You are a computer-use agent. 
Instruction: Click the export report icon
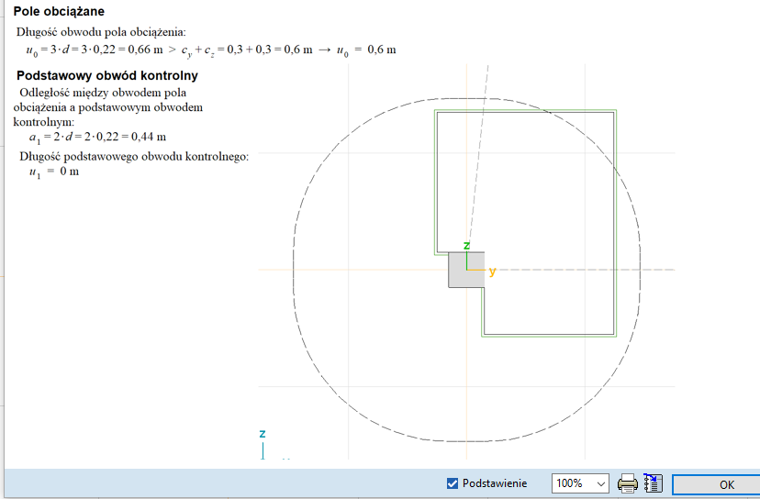pyautogui.click(x=653, y=483)
